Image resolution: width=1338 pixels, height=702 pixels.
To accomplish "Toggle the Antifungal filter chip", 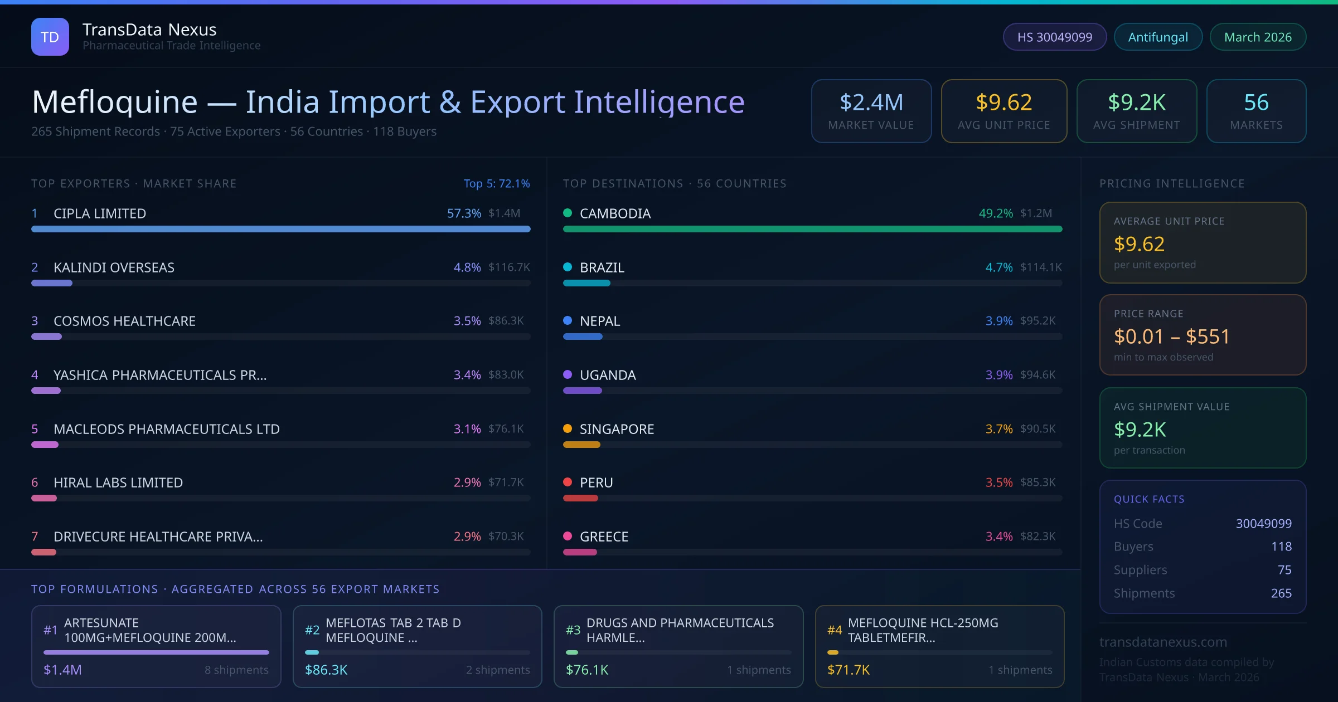I will tap(1157, 37).
